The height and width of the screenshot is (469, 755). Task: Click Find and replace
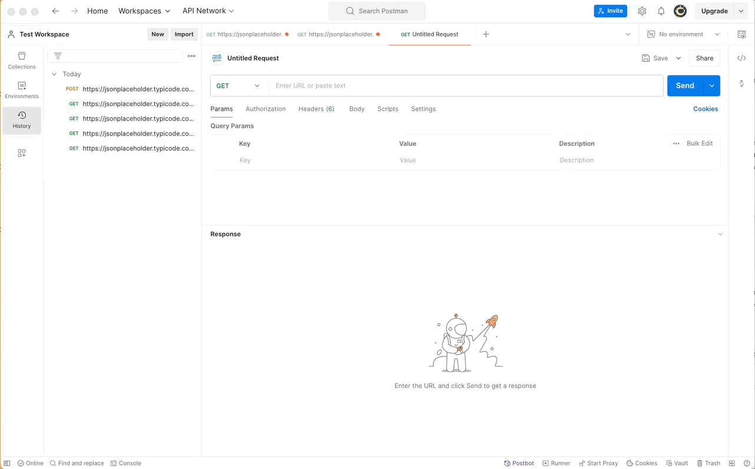[x=77, y=463]
